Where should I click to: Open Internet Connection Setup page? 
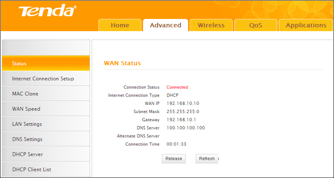[x=45, y=79]
